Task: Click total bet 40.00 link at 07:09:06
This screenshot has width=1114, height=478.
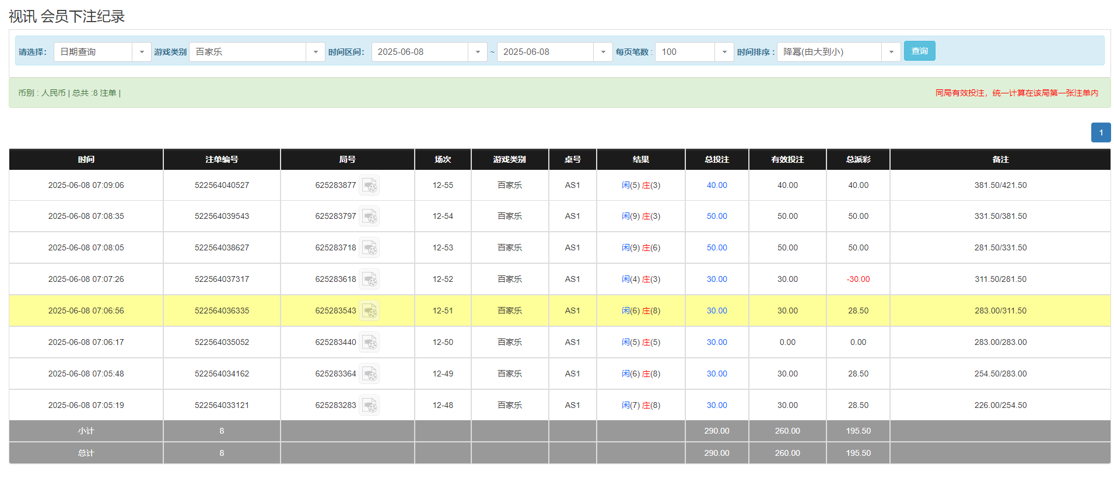Action: (x=717, y=186)
